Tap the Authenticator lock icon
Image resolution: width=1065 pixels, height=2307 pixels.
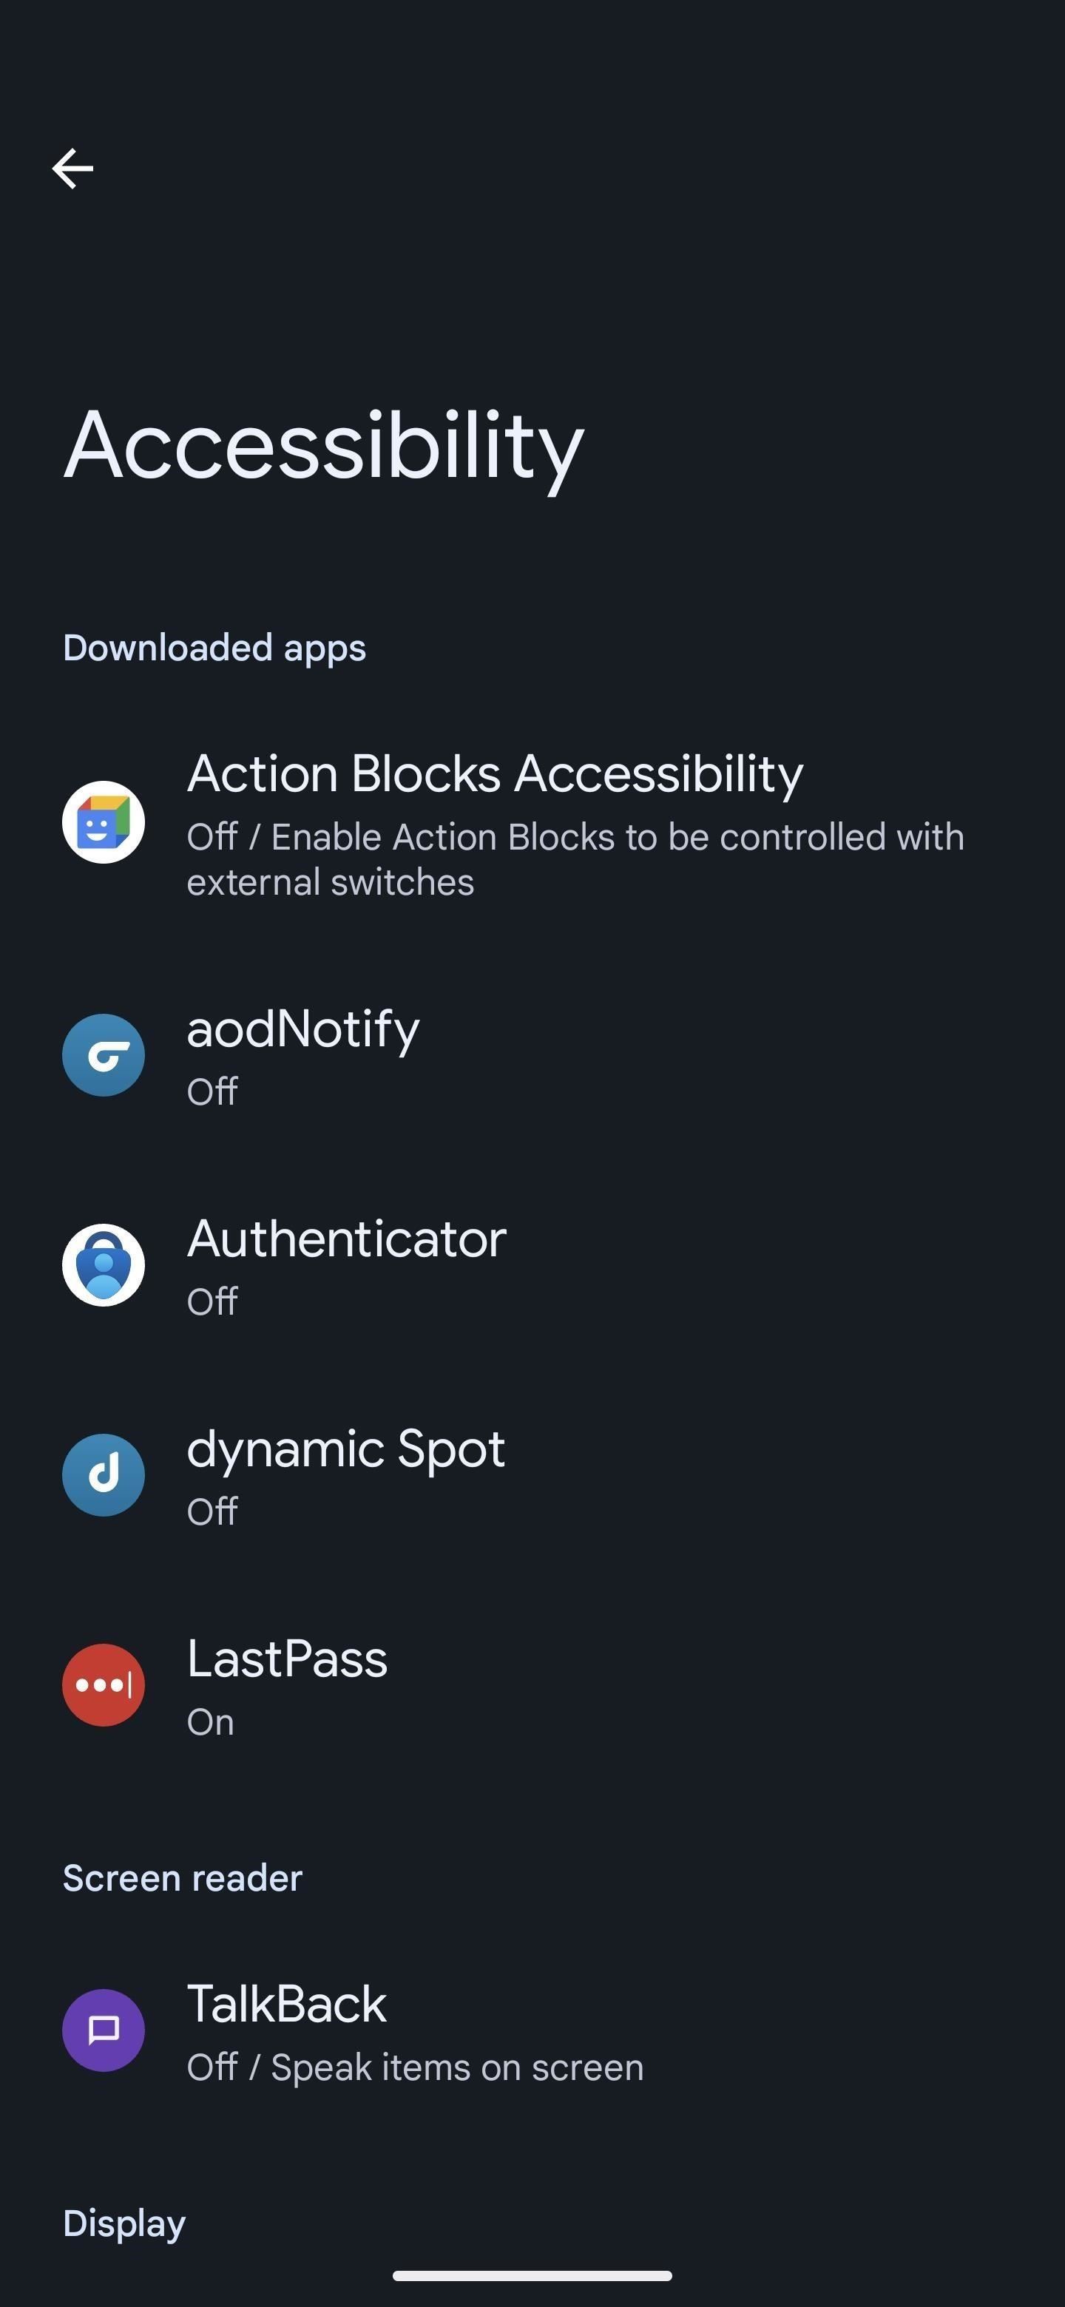pyautogui.click(x=103, y=1264)
